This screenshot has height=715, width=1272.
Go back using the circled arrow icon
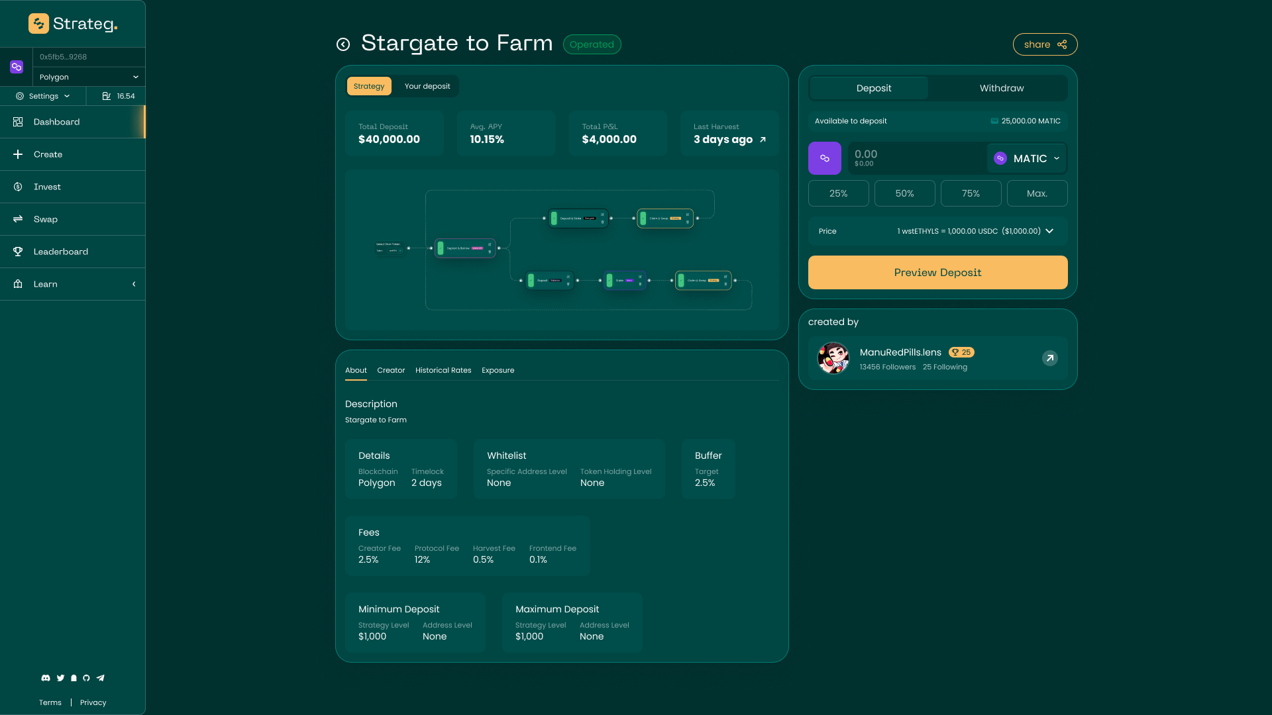tap(343, 44)
